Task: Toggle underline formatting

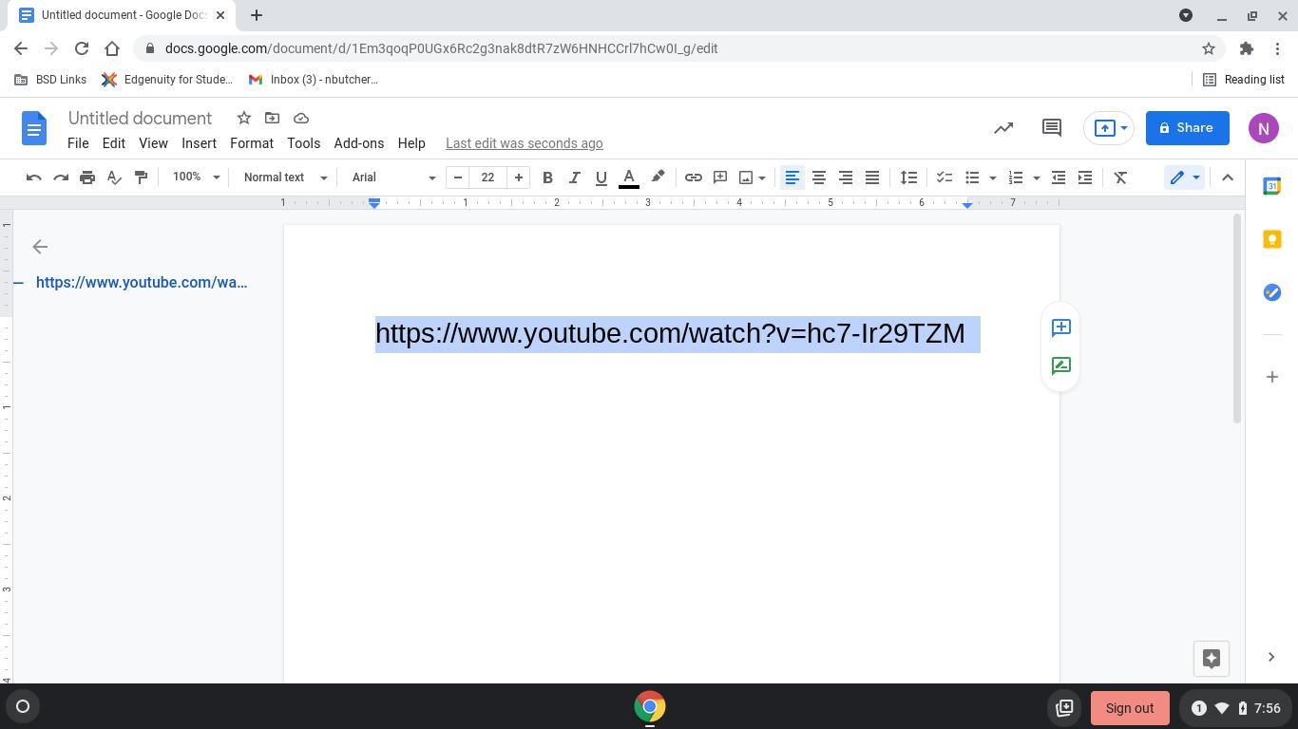Action: [601, 178]
